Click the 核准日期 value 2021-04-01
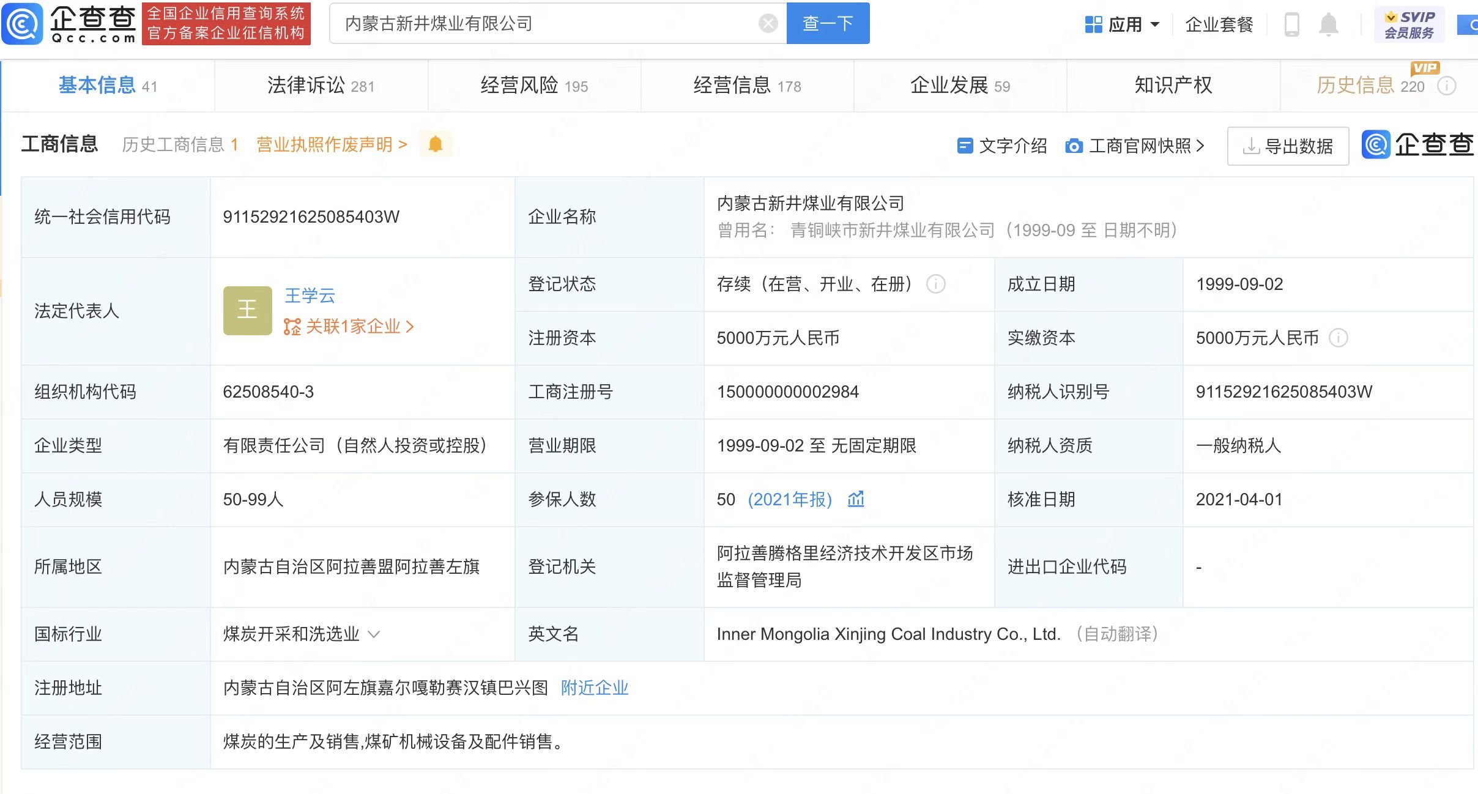 1239,500
